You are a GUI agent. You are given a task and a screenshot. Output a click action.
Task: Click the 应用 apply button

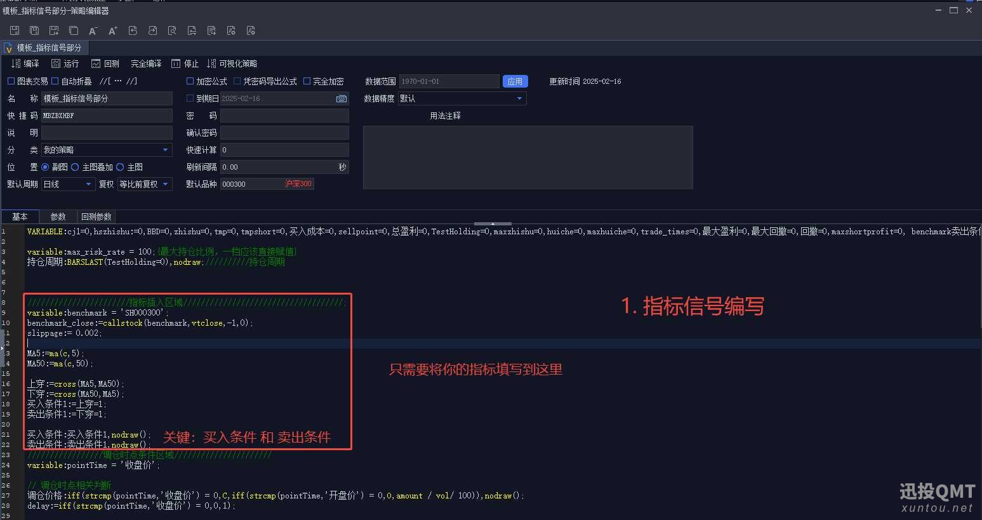[515, 81]
